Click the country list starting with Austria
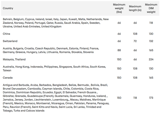160x113 pixels. coord(50,50)
